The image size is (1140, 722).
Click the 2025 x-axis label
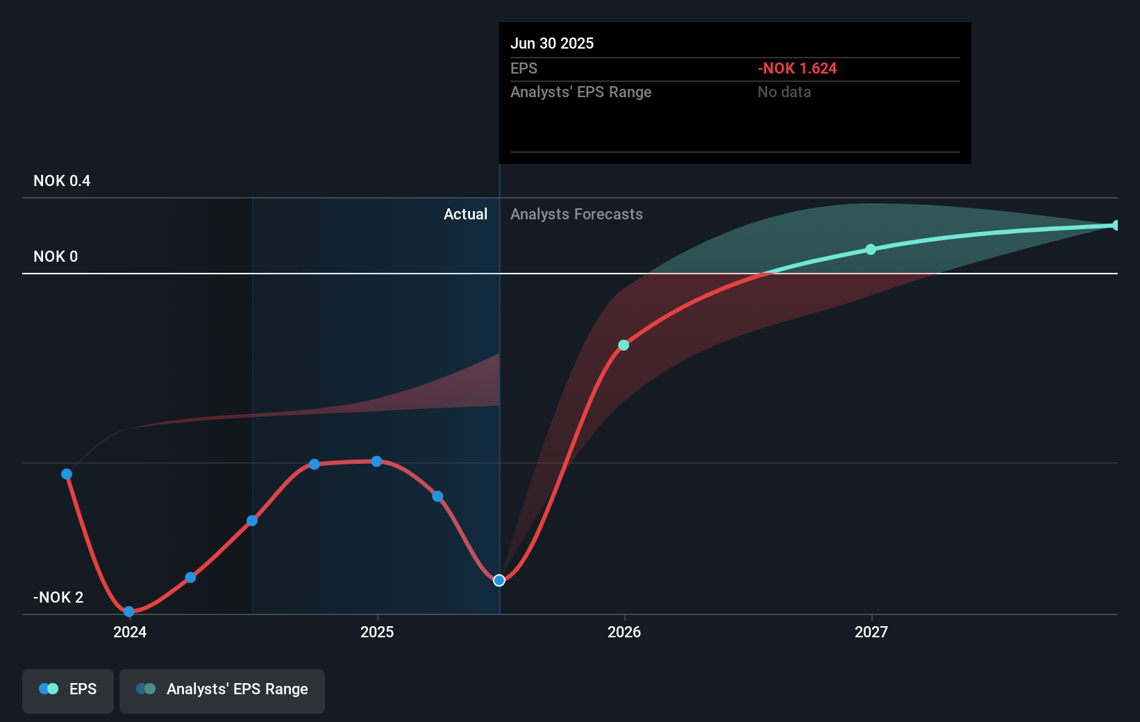(x=377, y=632)
